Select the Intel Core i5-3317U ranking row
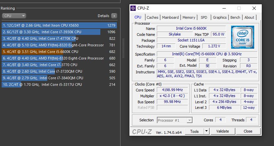This screenshot has width=274, height=146. [59, 85]
